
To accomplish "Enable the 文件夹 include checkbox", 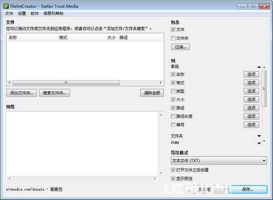I will coord(173,38).
